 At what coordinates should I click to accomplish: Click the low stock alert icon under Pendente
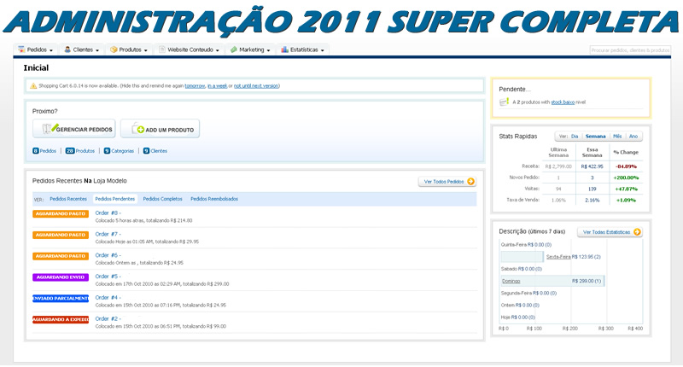pyautogui.click(x=504, y=102)
